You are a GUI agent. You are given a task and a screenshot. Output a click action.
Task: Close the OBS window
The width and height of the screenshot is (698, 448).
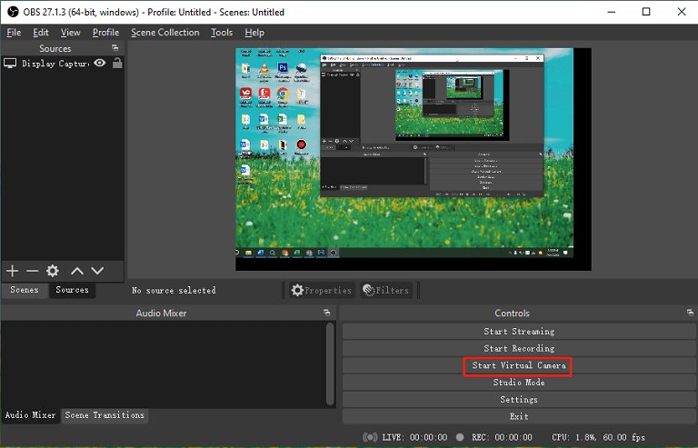tap(681, 12)
